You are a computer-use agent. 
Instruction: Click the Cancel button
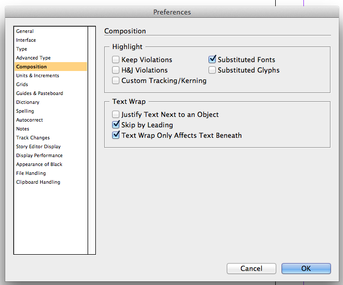click(x=251, y=269)
